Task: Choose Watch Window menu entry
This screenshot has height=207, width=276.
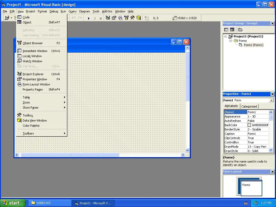Action: 42,61
